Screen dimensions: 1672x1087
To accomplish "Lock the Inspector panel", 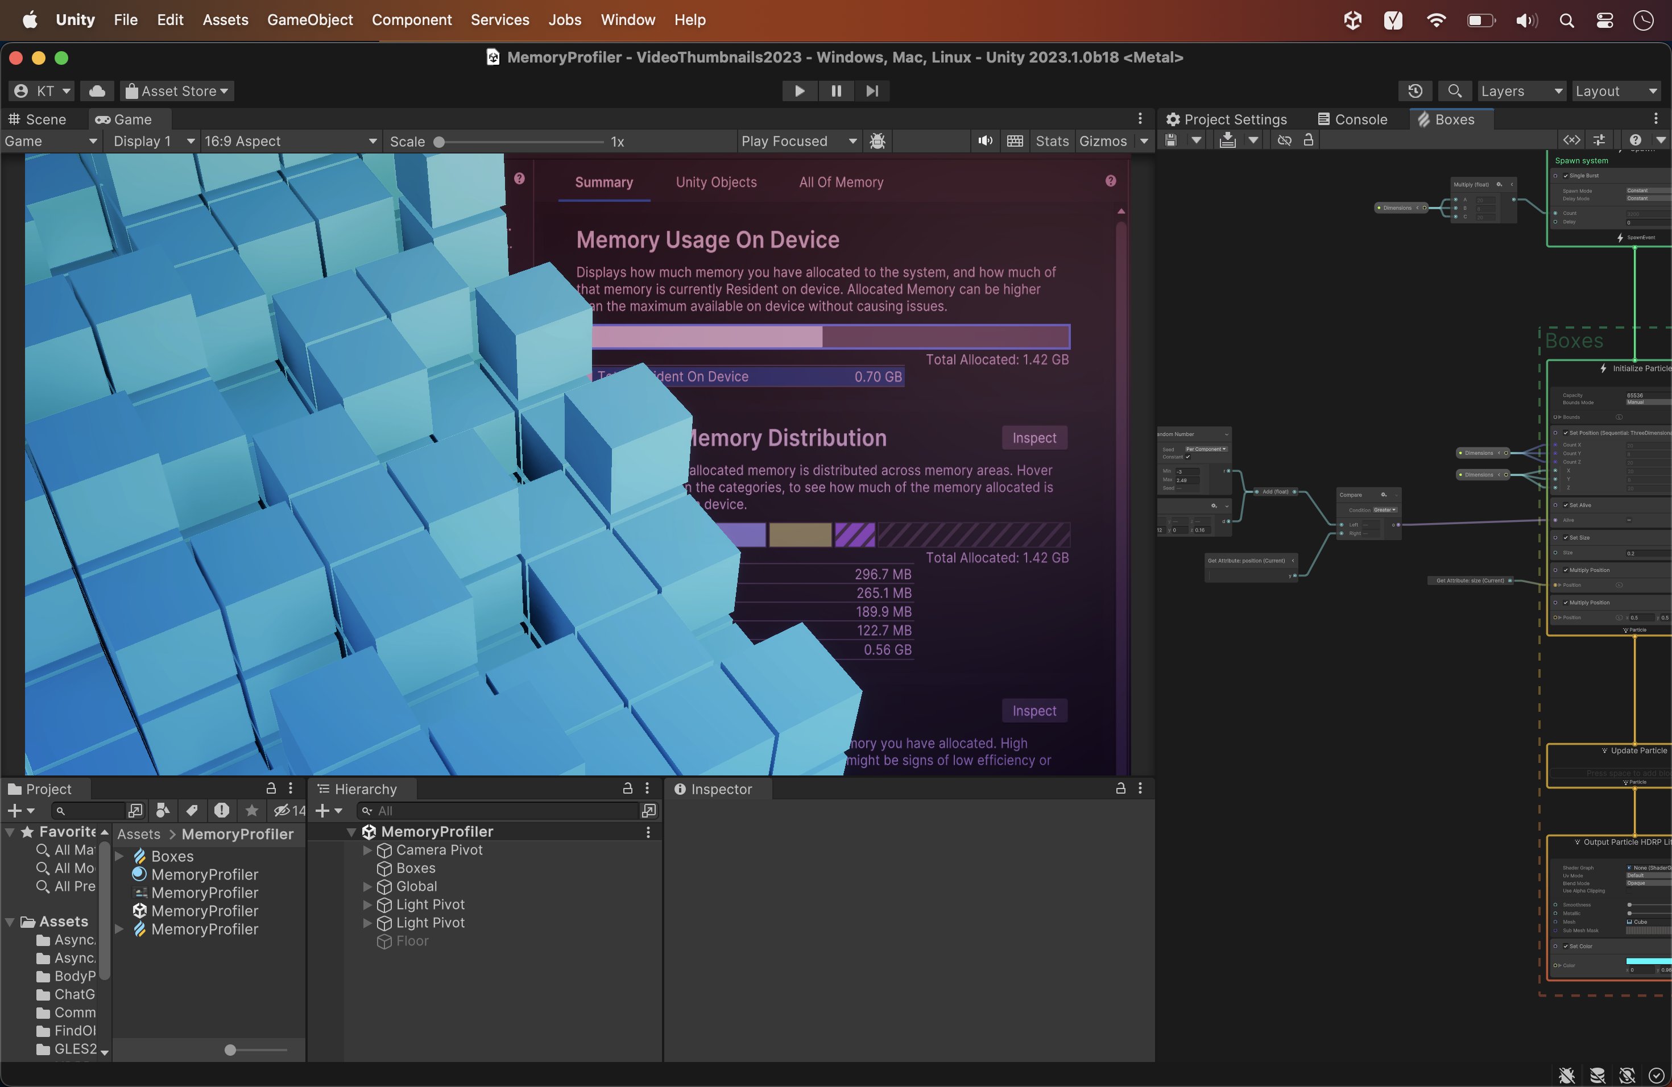I will pos(1120,789).
